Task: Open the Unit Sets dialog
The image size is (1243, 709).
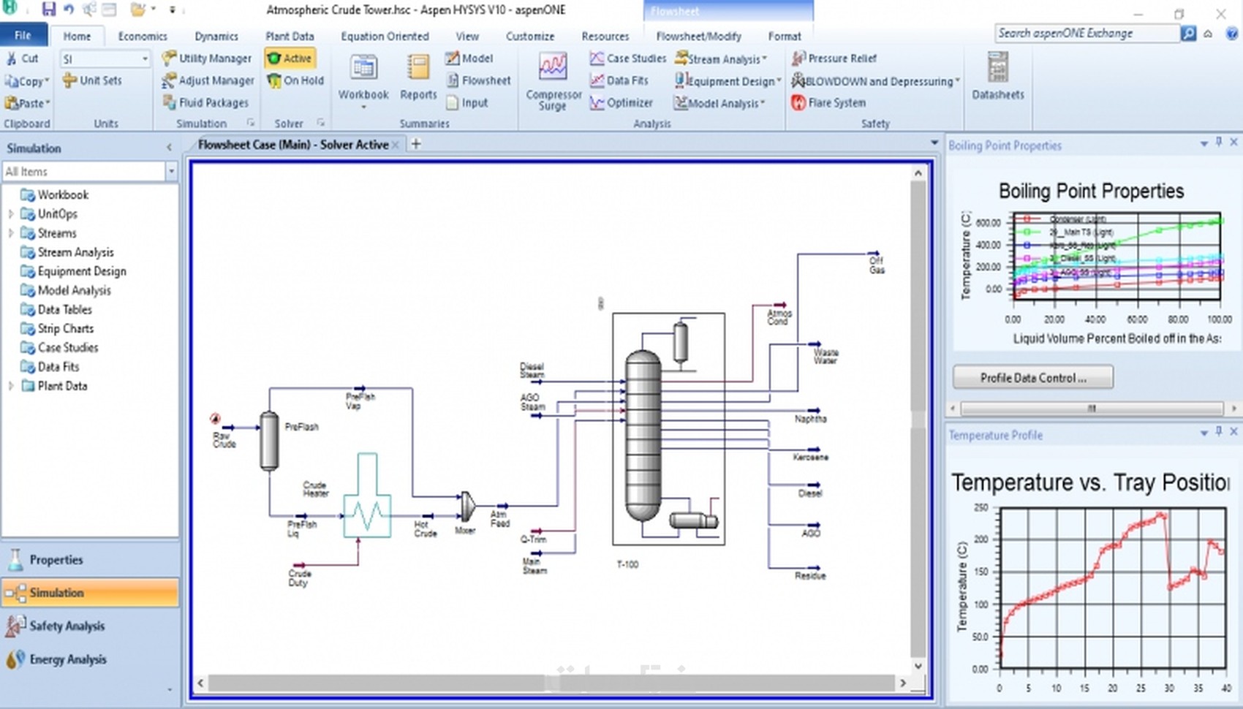Action: (92, 80)
